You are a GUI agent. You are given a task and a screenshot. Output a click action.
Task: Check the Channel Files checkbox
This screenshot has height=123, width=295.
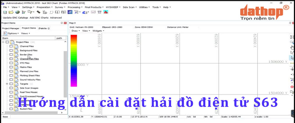click(11, 46)
